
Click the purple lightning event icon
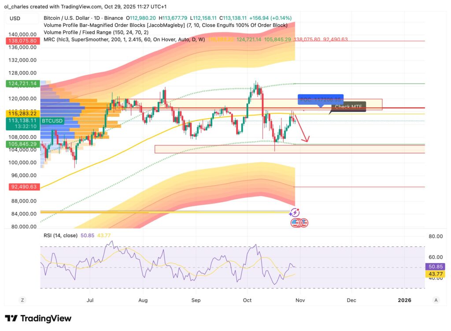pyautogui.click(x=294, y=213)
